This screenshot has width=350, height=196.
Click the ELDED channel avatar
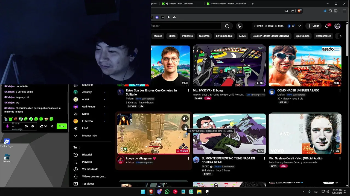[x=196, y=160]
